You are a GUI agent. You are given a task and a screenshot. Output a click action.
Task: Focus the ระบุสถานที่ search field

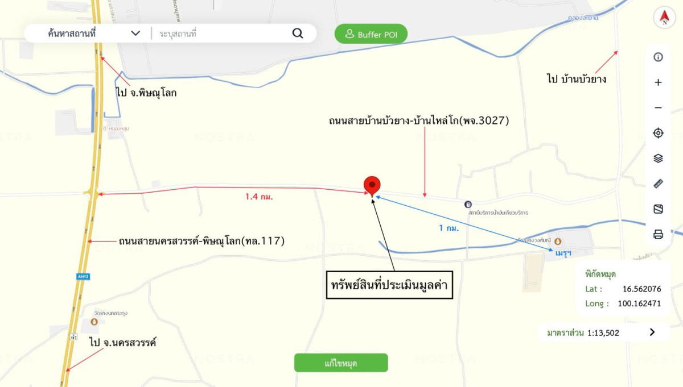(222, 34)
